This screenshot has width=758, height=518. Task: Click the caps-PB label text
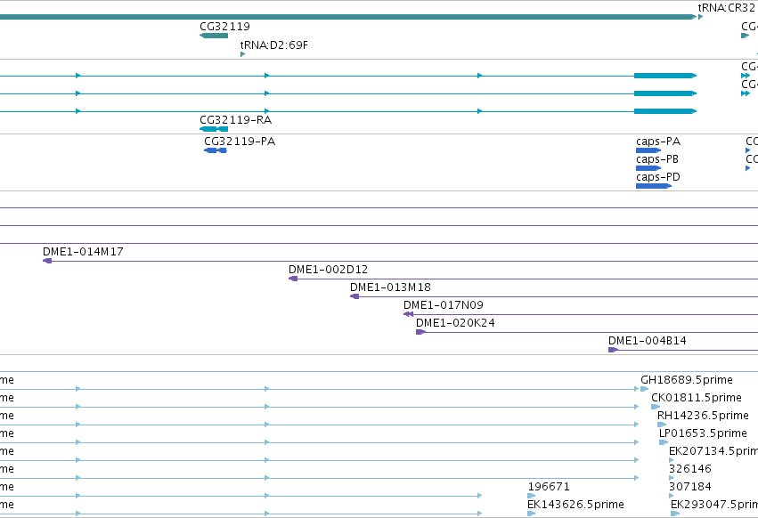(657, 159)
